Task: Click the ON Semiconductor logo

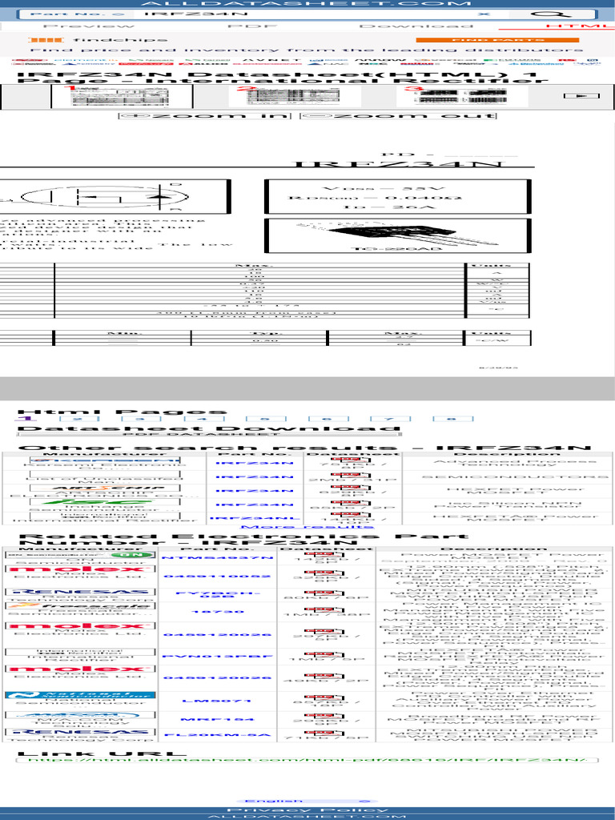Action: coord(80,555)
